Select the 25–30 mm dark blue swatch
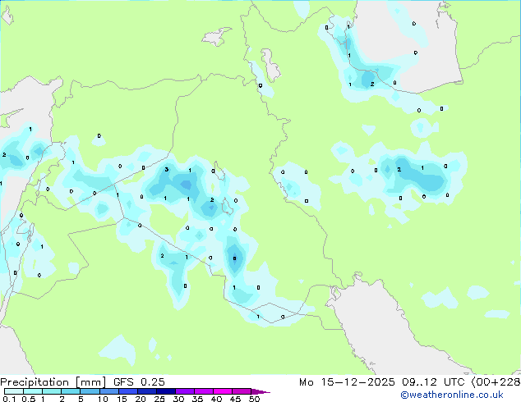 (166, 391)
